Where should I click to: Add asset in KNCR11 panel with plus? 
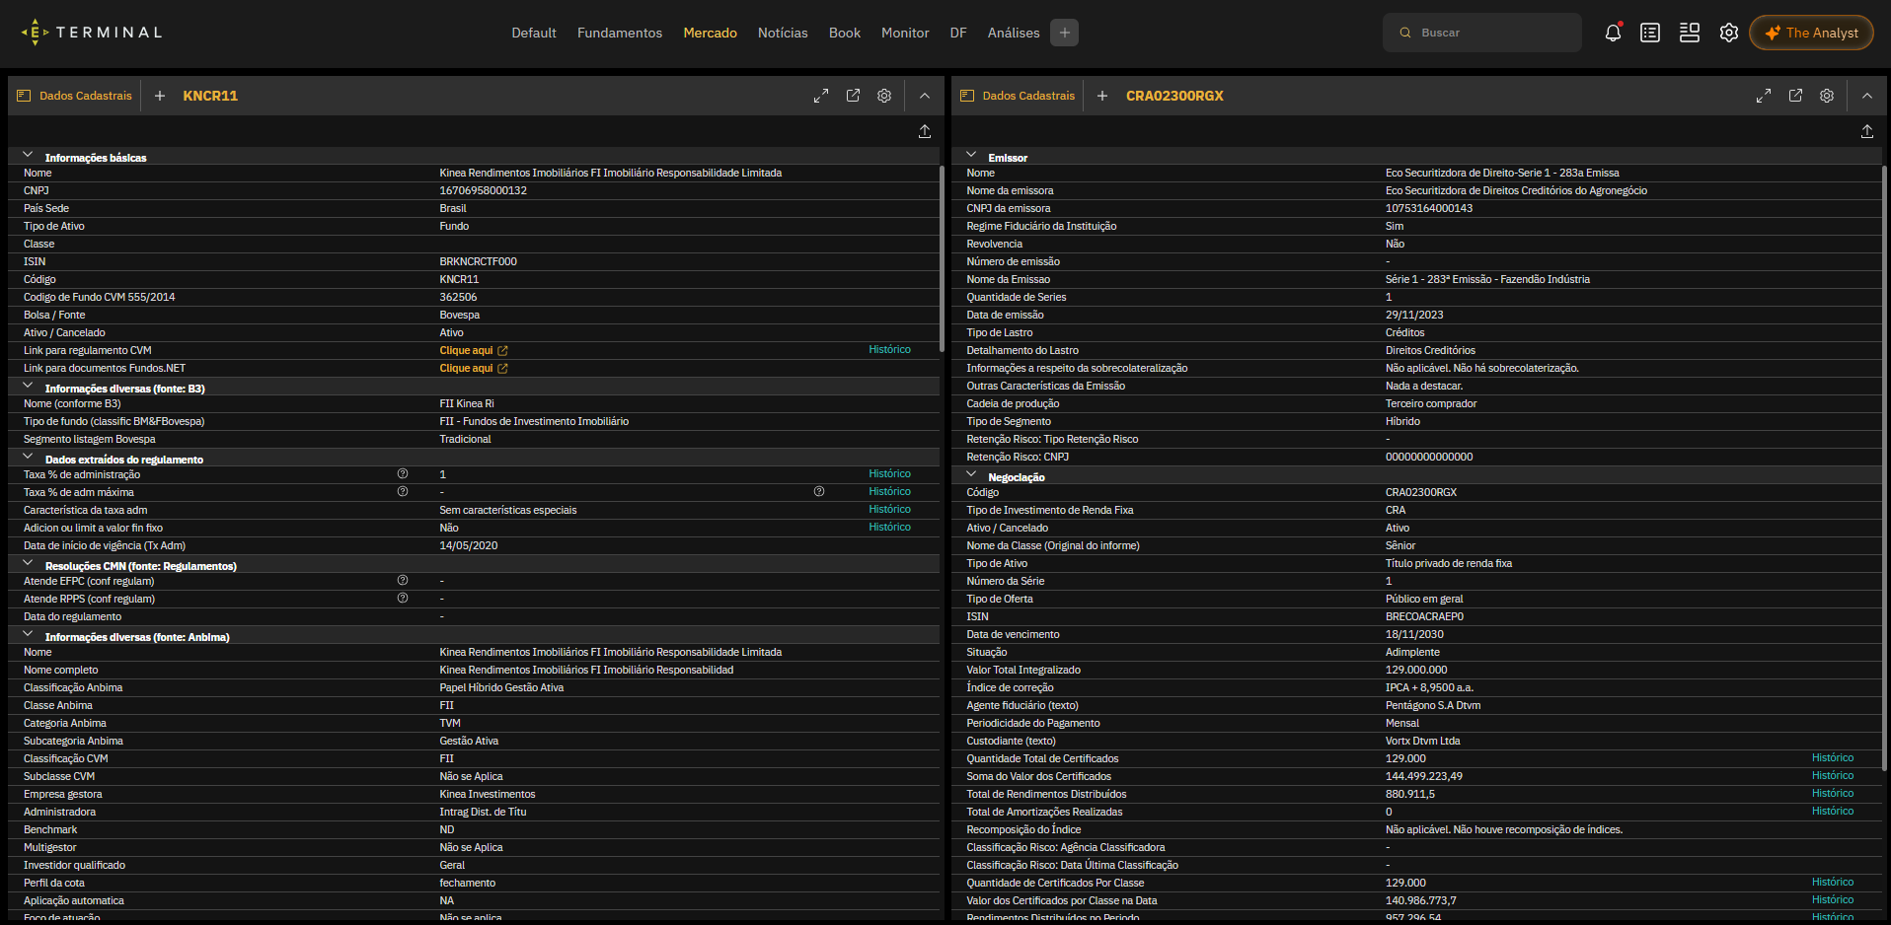(160, 96)
